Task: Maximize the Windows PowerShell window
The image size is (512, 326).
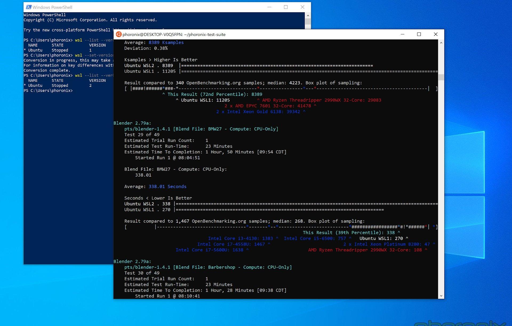Action: click(286, 7)
